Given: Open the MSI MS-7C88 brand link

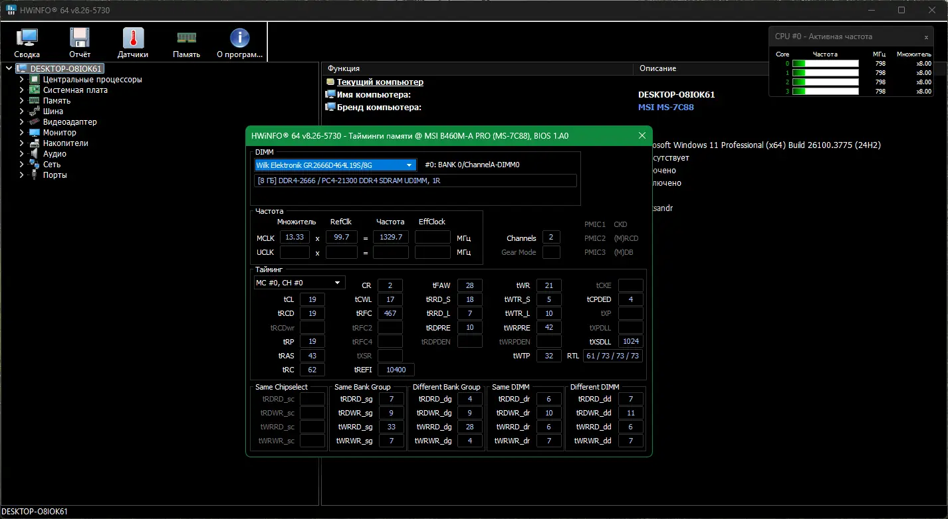Looking at the screenshot, I should tap(665, 107).
